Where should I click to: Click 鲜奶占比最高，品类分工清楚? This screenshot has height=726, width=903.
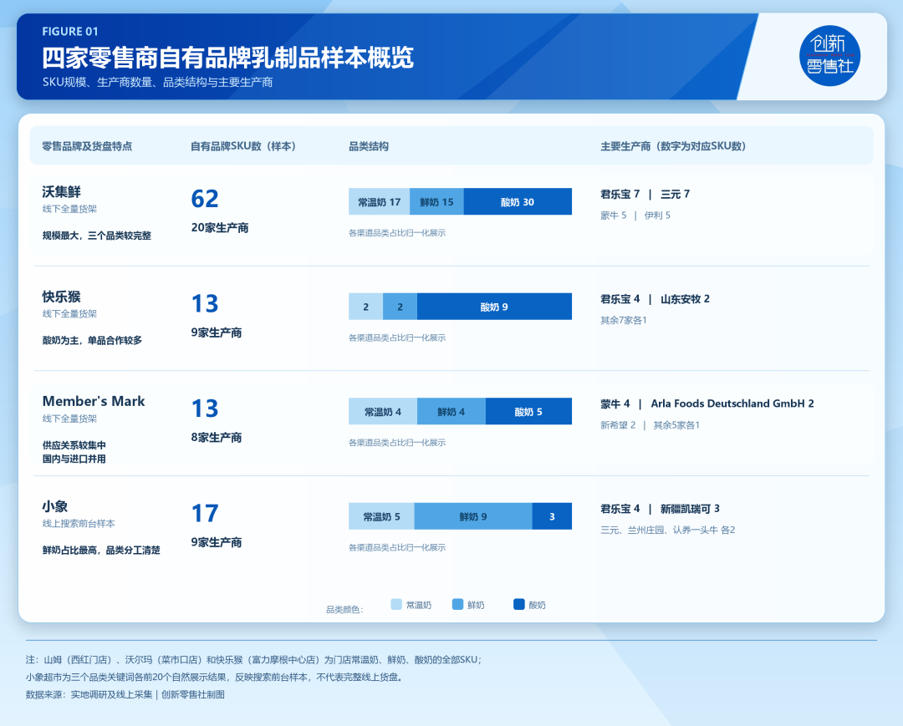click(x=101, y=550)
